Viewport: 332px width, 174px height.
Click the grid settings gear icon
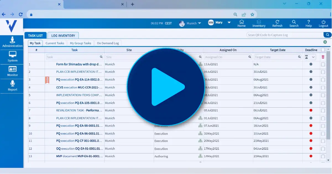tap(325, 42)
